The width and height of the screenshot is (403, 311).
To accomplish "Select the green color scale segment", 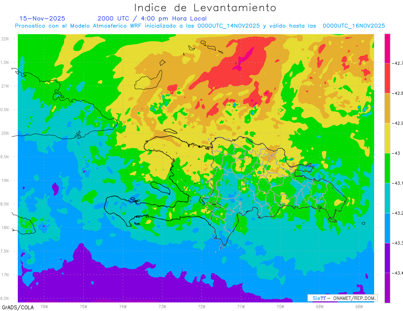I will click(387, 168).
